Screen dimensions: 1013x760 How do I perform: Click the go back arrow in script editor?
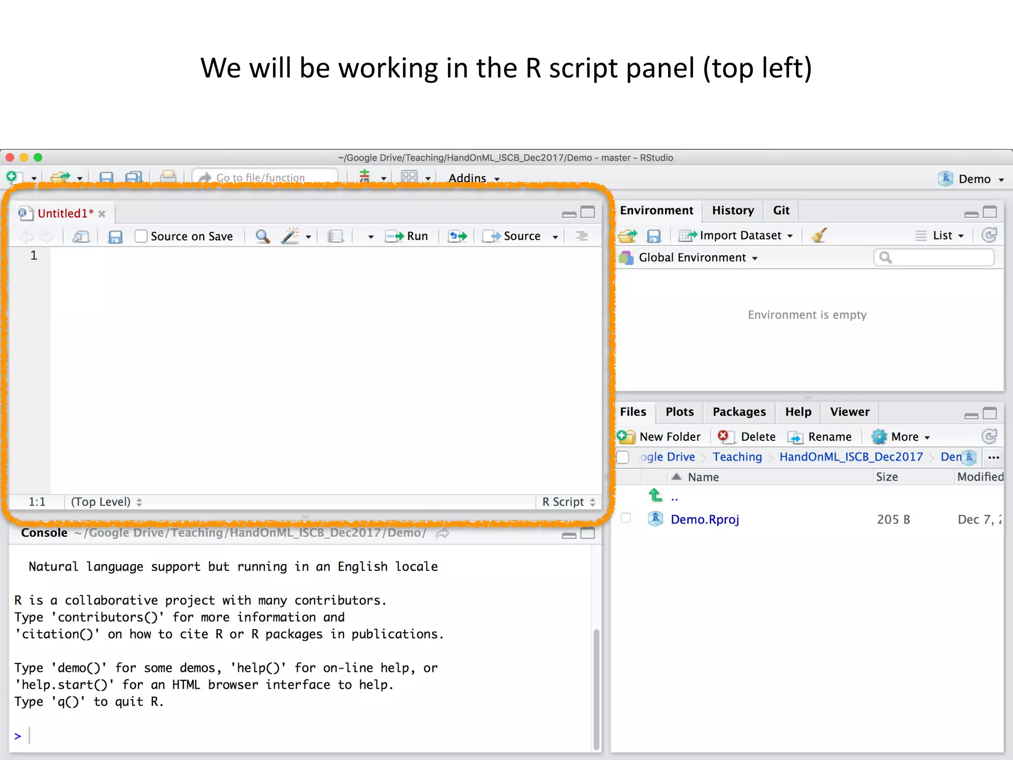26,237
